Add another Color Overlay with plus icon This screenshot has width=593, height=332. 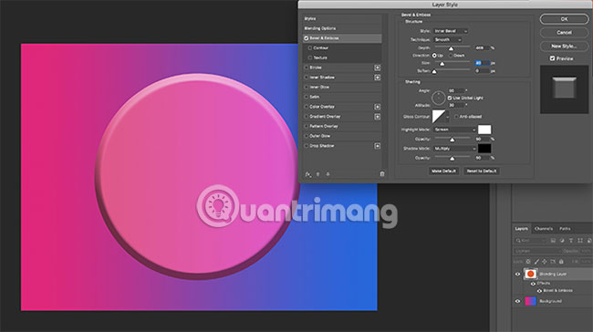pyautogui.click(x=377, y=107)
